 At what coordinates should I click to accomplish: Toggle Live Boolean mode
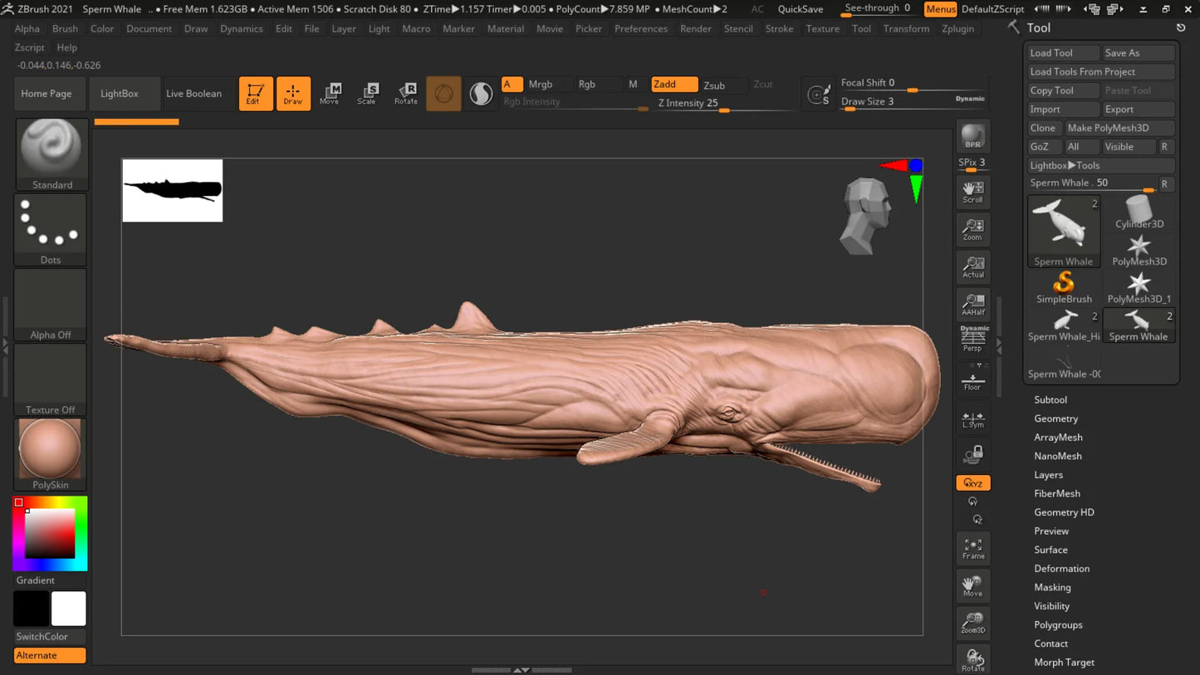193,94
